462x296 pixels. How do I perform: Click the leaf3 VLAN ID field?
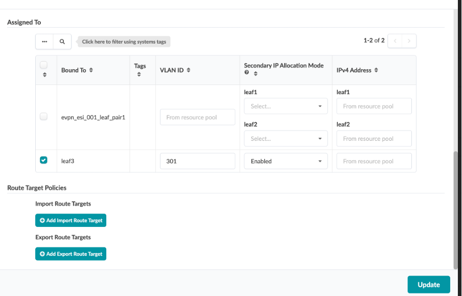point(197,161)
